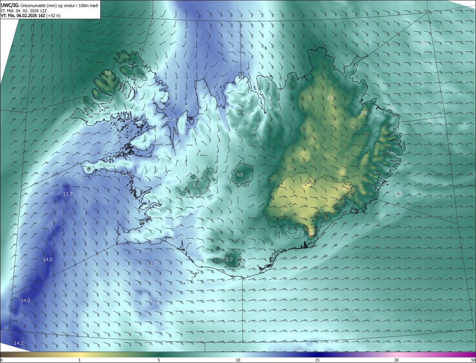Image resolution: width=476 pixels, height=363 pixels.
Task: Click the 50 tick on the color scale
Action: click(473, 360)
